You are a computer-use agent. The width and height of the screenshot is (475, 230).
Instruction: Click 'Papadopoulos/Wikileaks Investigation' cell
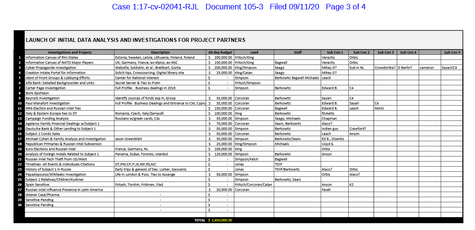[x=70, y=174]
